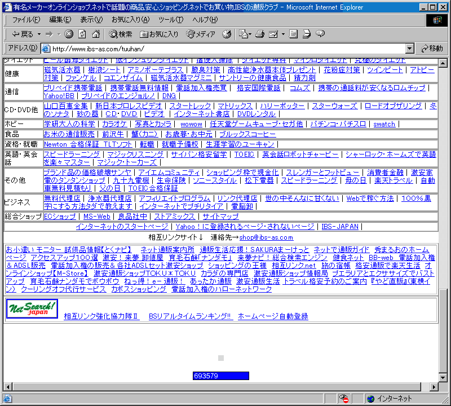451x406 pixels.
Task: Open the MS-Web link
Action: tap(97, 217)
